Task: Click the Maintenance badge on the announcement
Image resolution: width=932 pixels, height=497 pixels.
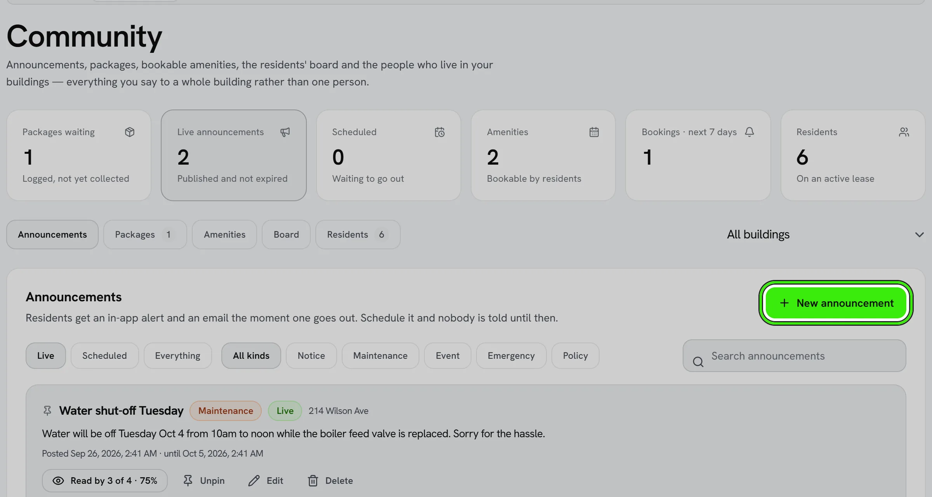Action: click(x=226, y=411)
